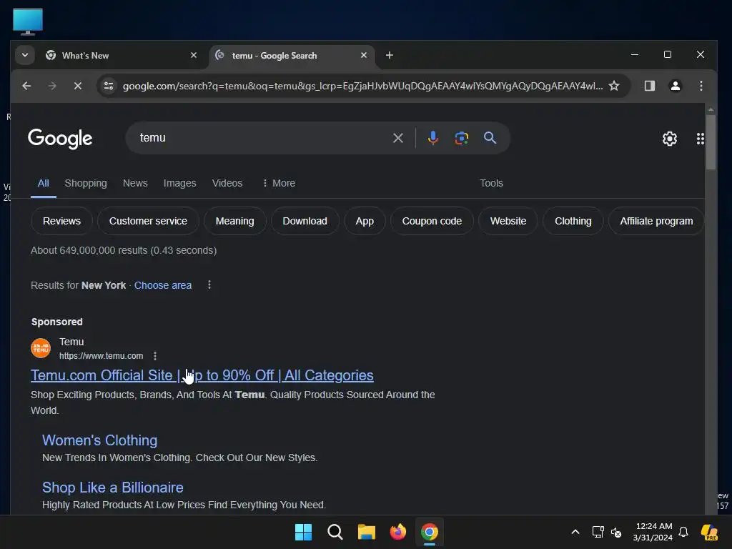Launch File Explorer from taskbar
The image size is (732, 549).
367,532
